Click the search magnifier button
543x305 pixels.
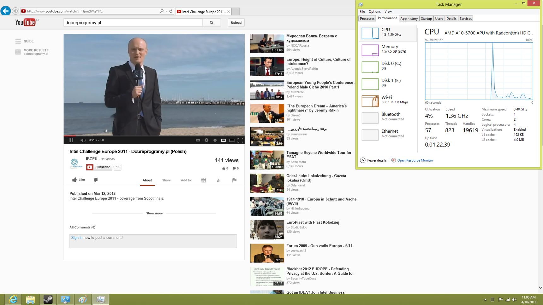[x=212, y=23]
